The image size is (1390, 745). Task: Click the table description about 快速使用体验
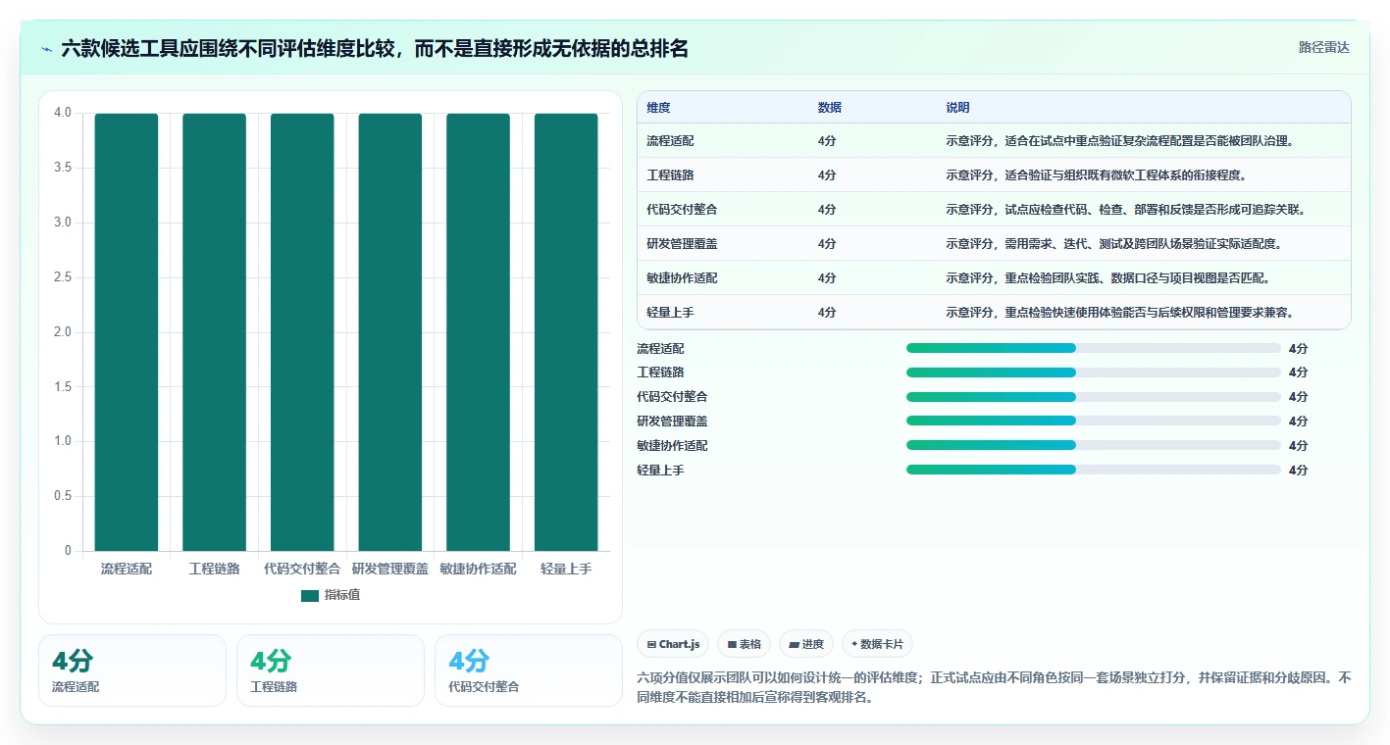1119,313
